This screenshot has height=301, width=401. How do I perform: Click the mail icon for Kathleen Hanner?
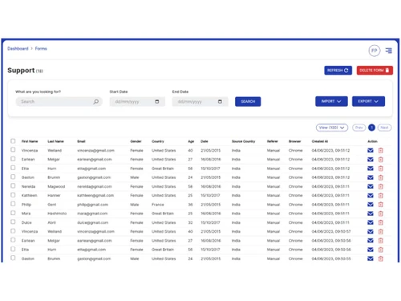tap(371, 196)
